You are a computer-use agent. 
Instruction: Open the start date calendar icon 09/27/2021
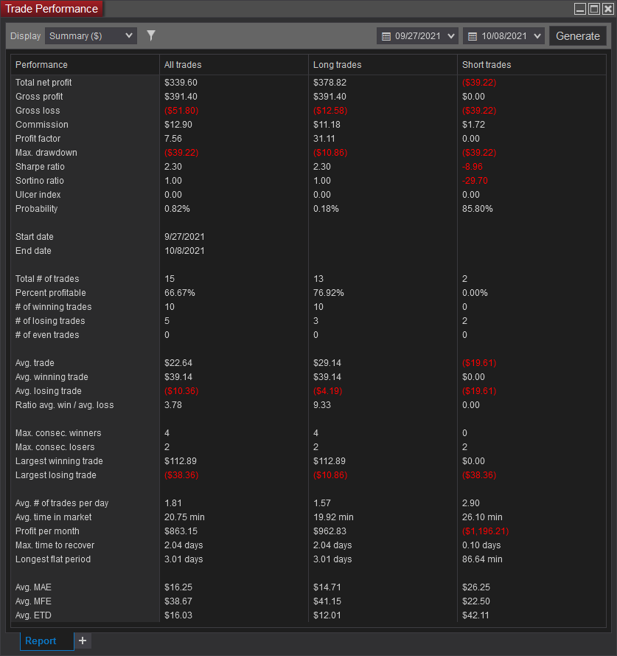click(386, 36)
